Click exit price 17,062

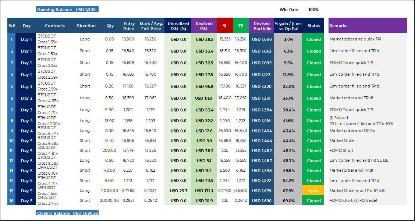[x=150, y=98]
